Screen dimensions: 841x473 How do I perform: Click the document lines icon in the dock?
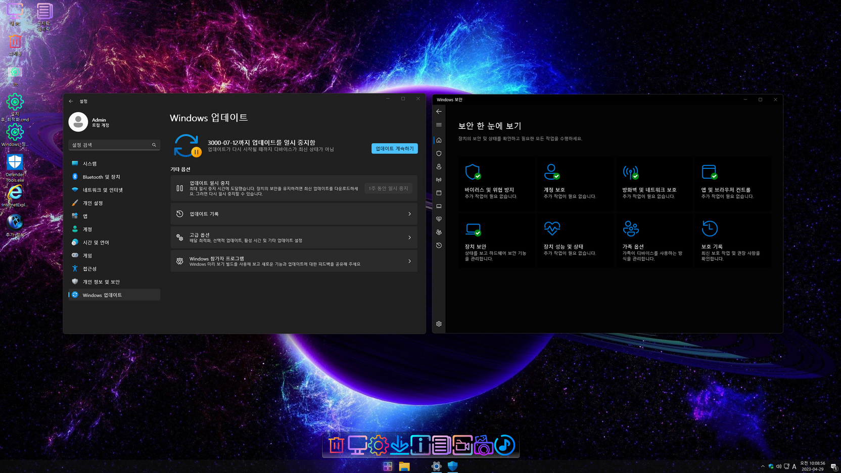coord(441,445)
